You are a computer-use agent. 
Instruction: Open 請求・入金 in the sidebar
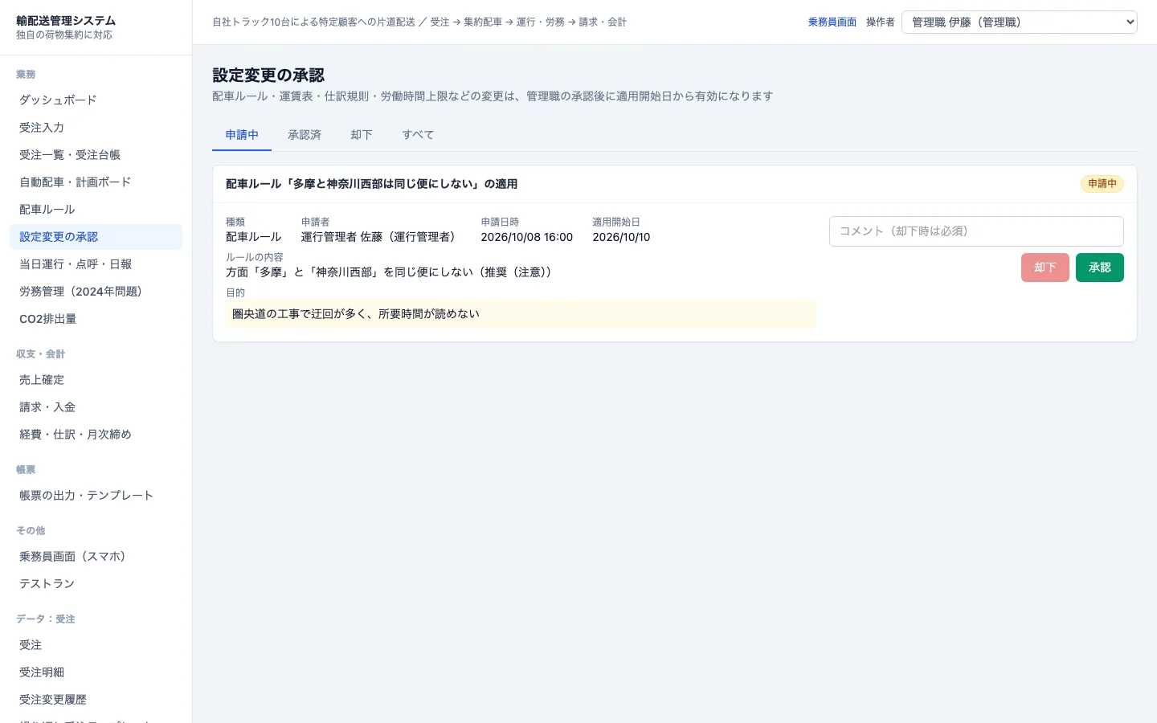96,407
